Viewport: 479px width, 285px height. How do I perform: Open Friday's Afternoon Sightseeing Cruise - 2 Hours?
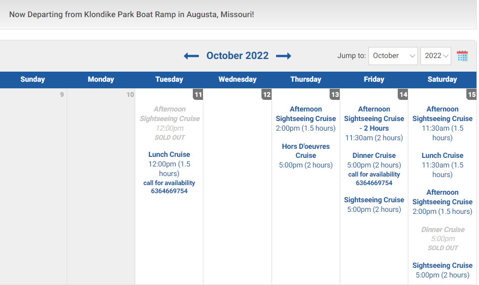pyautogui.click(x=374, y=119)
